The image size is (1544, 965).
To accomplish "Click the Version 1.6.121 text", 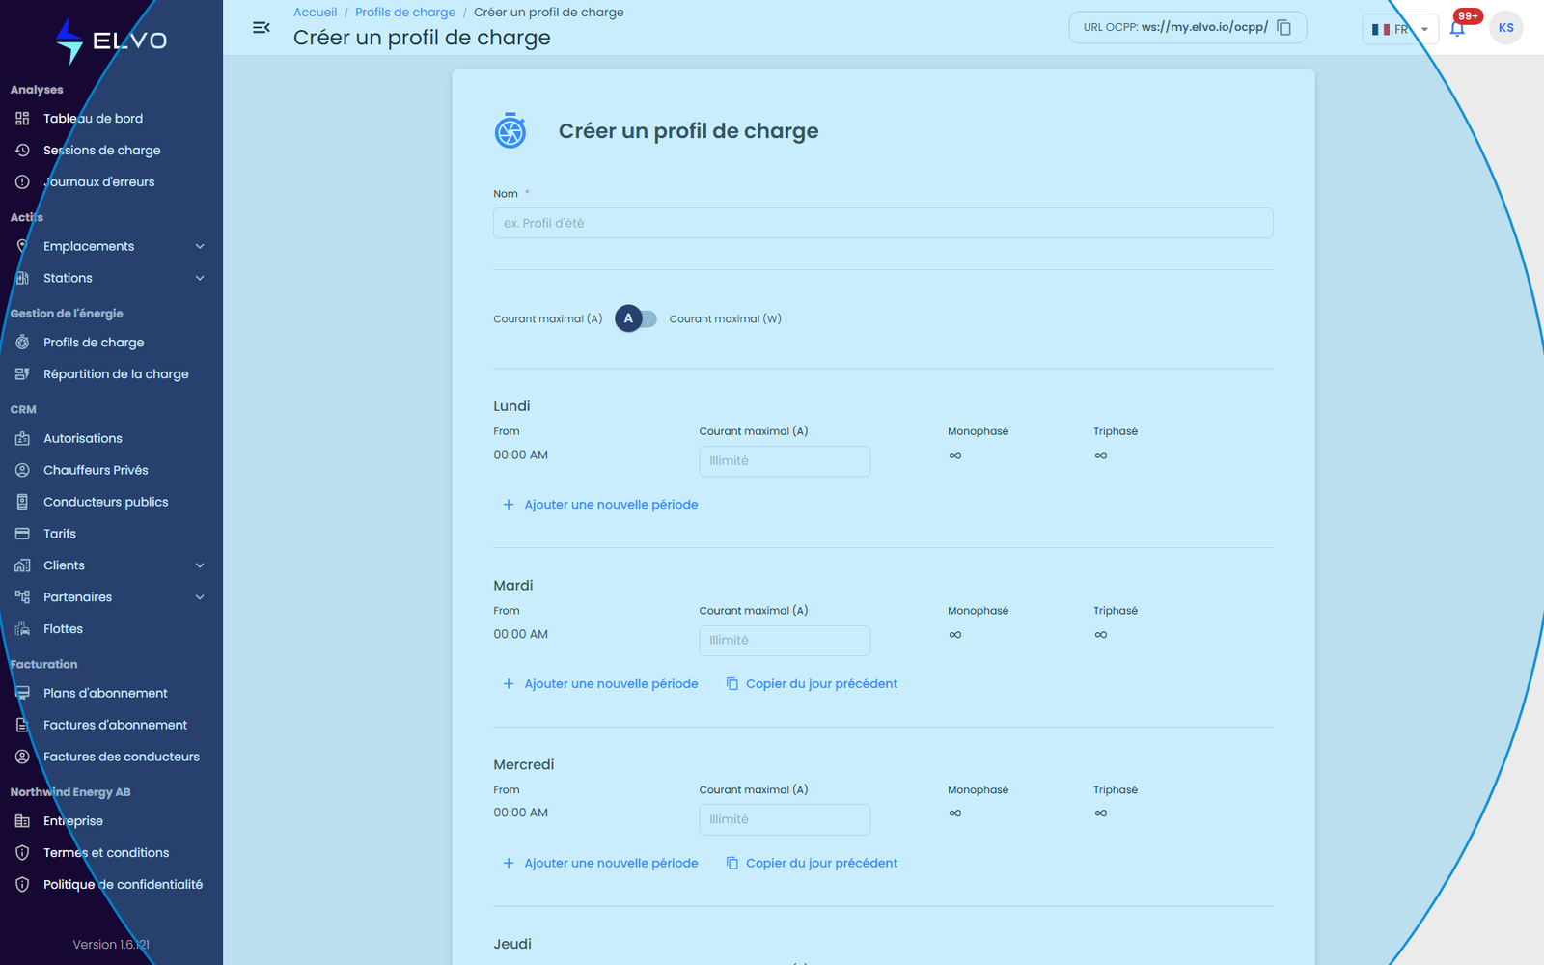I will click(x=111, y=945).
